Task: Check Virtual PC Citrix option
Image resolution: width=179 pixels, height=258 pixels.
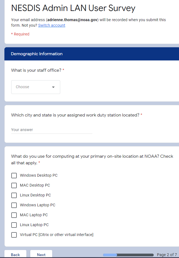Action: click(14, 235)
